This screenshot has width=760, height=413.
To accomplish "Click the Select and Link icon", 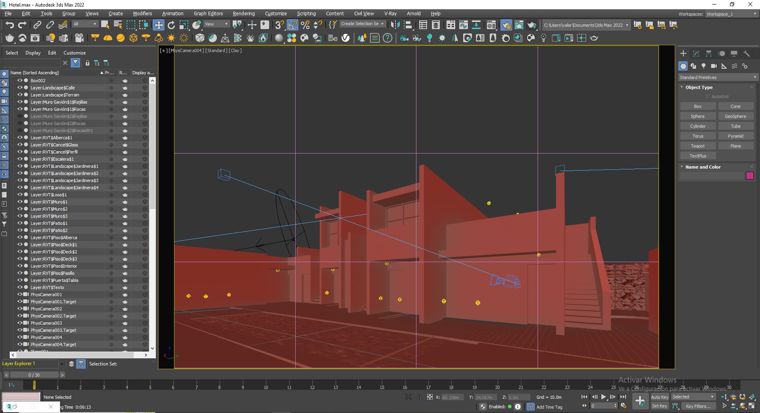I will [37, 25].
